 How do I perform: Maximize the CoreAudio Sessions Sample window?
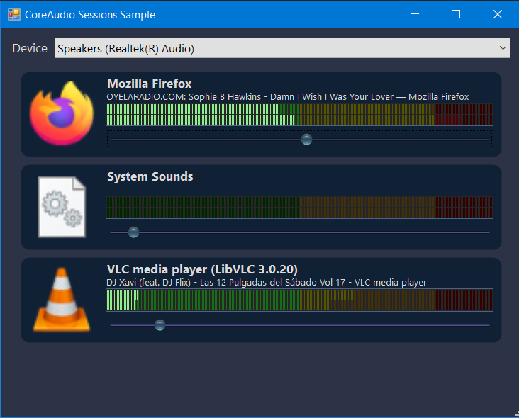click(456, 14)
